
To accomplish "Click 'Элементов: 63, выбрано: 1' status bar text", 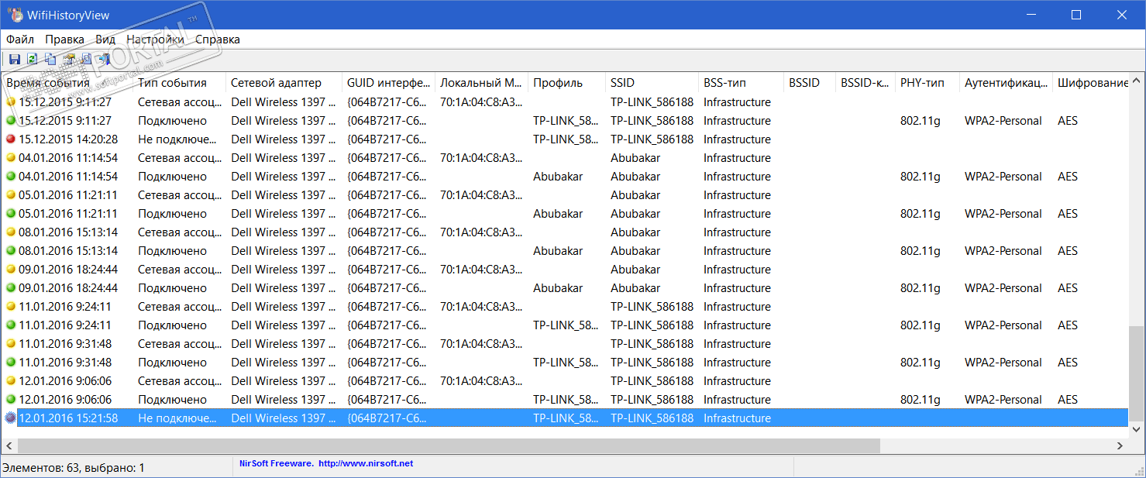I will click(74, 468).
